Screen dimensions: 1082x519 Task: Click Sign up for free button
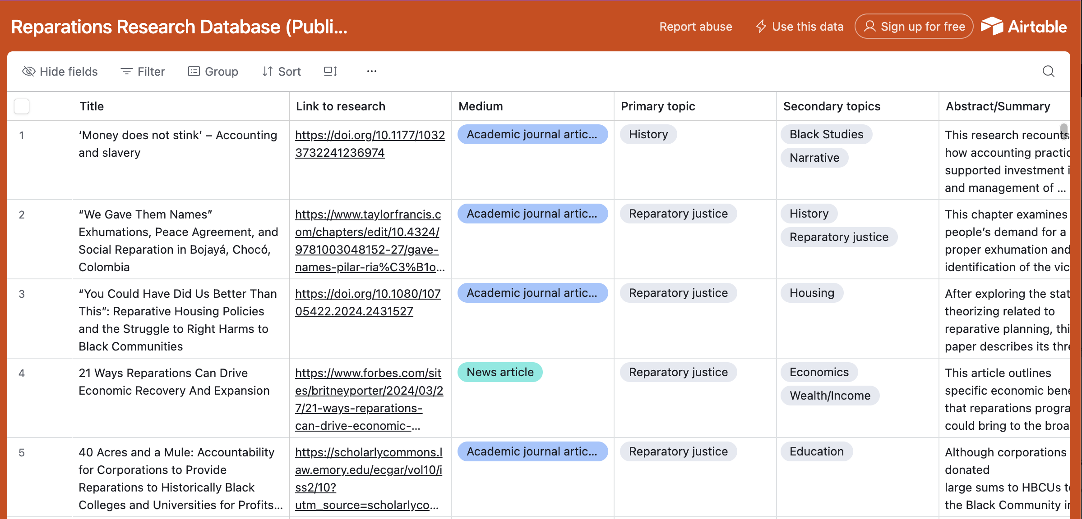click(914, 27)
